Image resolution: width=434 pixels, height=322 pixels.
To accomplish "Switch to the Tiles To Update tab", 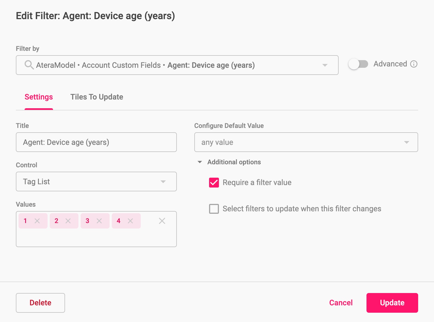I will 97,97.
